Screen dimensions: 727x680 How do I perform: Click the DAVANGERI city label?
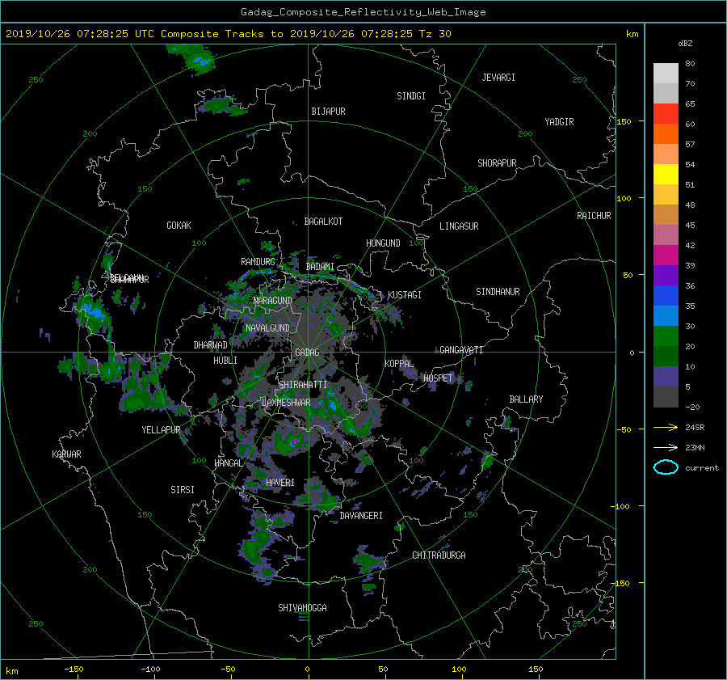[361, 516]
